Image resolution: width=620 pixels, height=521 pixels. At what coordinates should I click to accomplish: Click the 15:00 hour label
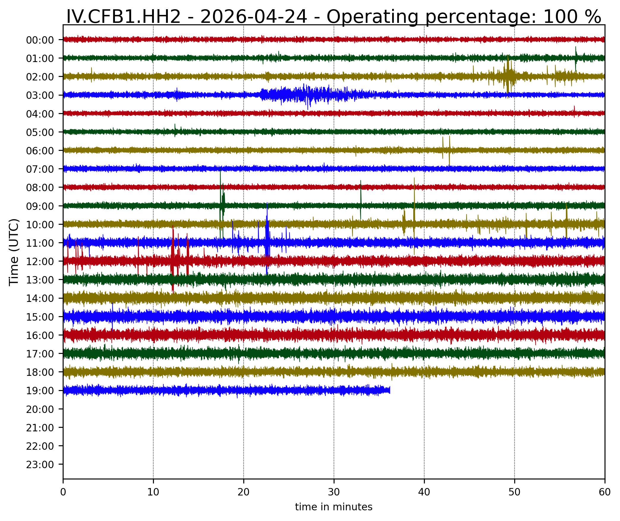point(40,317)
